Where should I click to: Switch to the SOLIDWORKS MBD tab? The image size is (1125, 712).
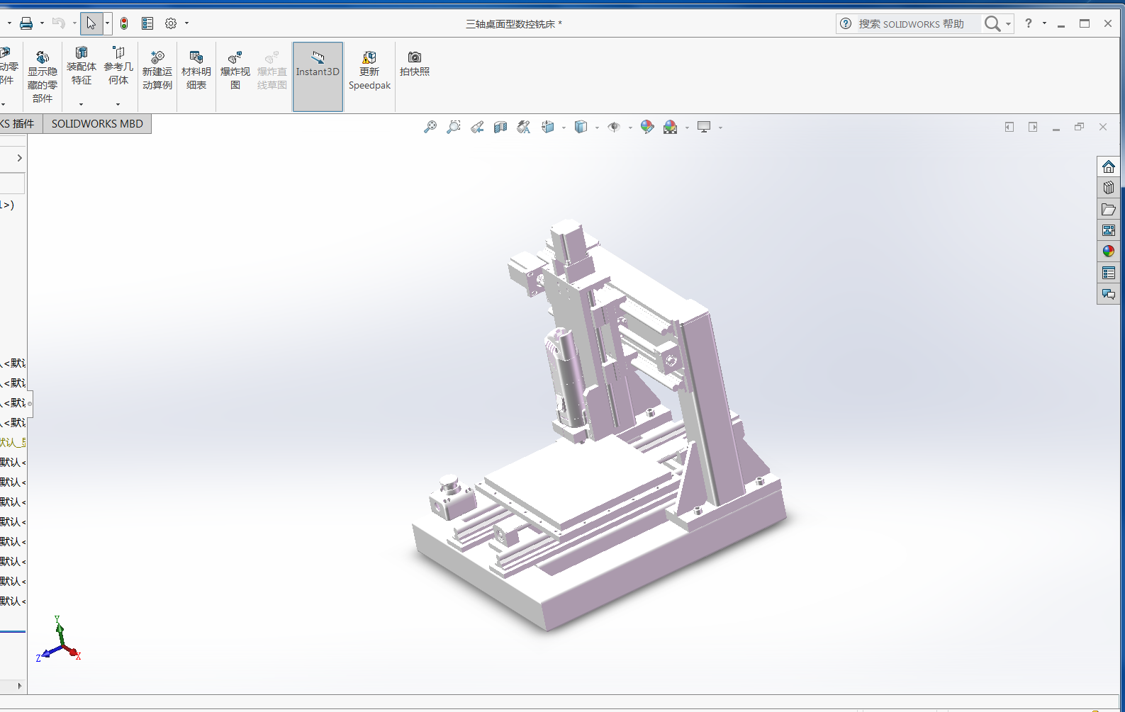point(97,124)
